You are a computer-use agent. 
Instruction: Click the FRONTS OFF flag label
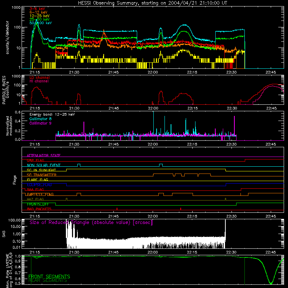point(38,204)
